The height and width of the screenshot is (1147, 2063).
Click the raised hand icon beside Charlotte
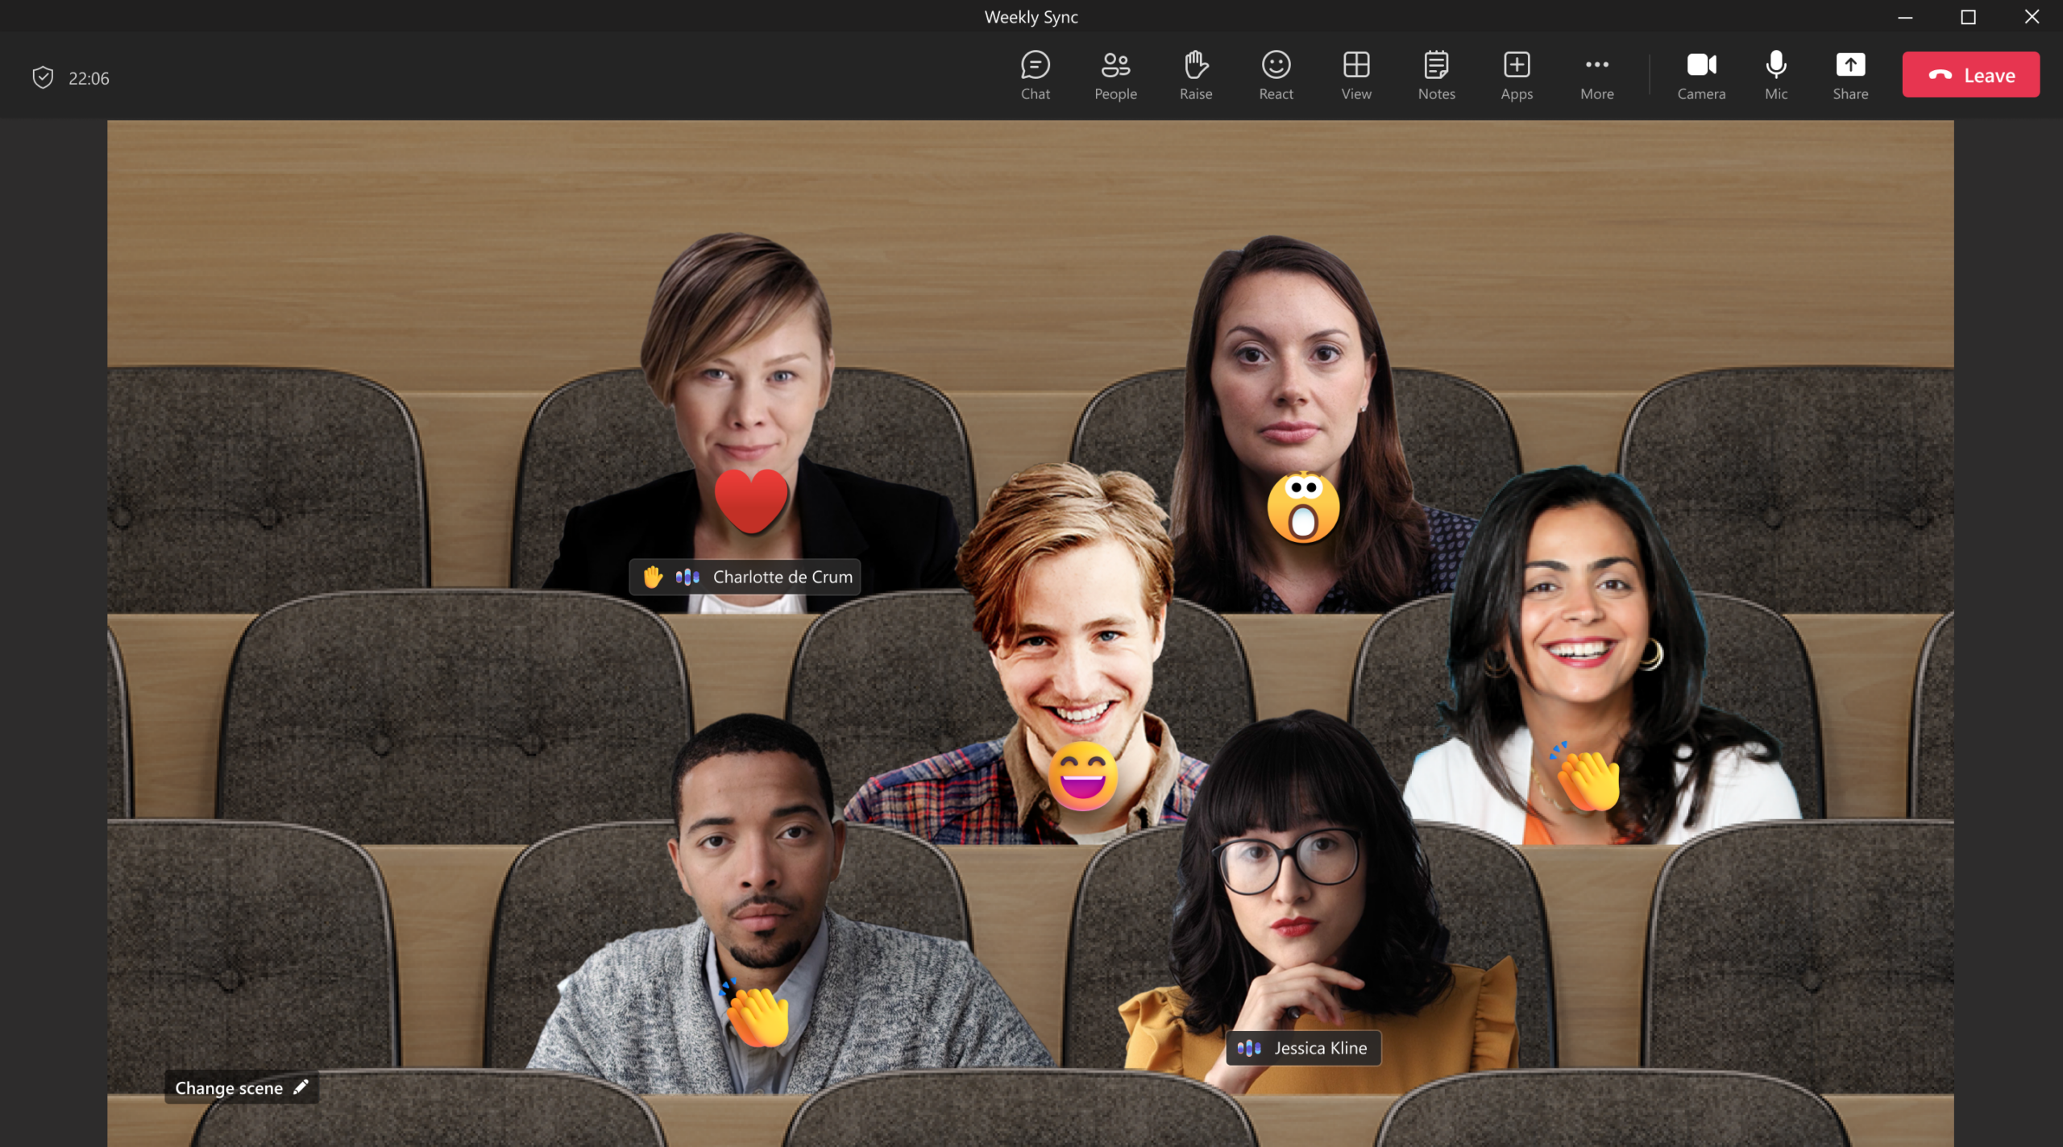(653, 577)
